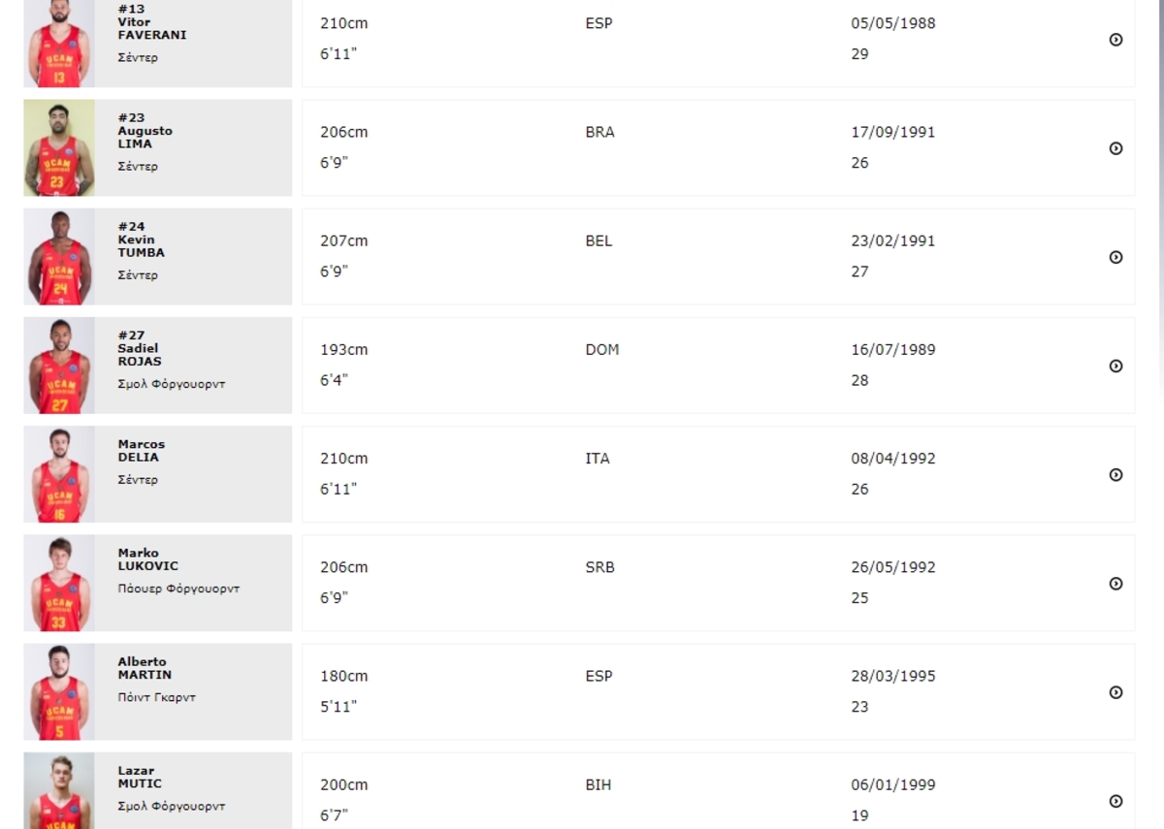
Task: Open Alberto MARTIN's name link
Action: [145, 668]
